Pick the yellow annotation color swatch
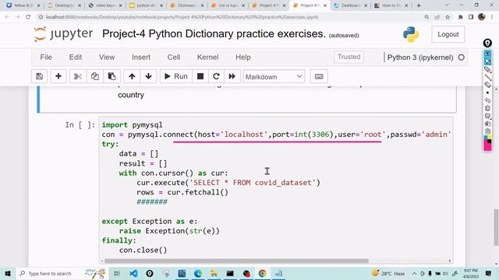 pos(490,138)
